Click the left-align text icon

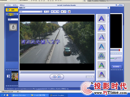[x=52, y=12]
